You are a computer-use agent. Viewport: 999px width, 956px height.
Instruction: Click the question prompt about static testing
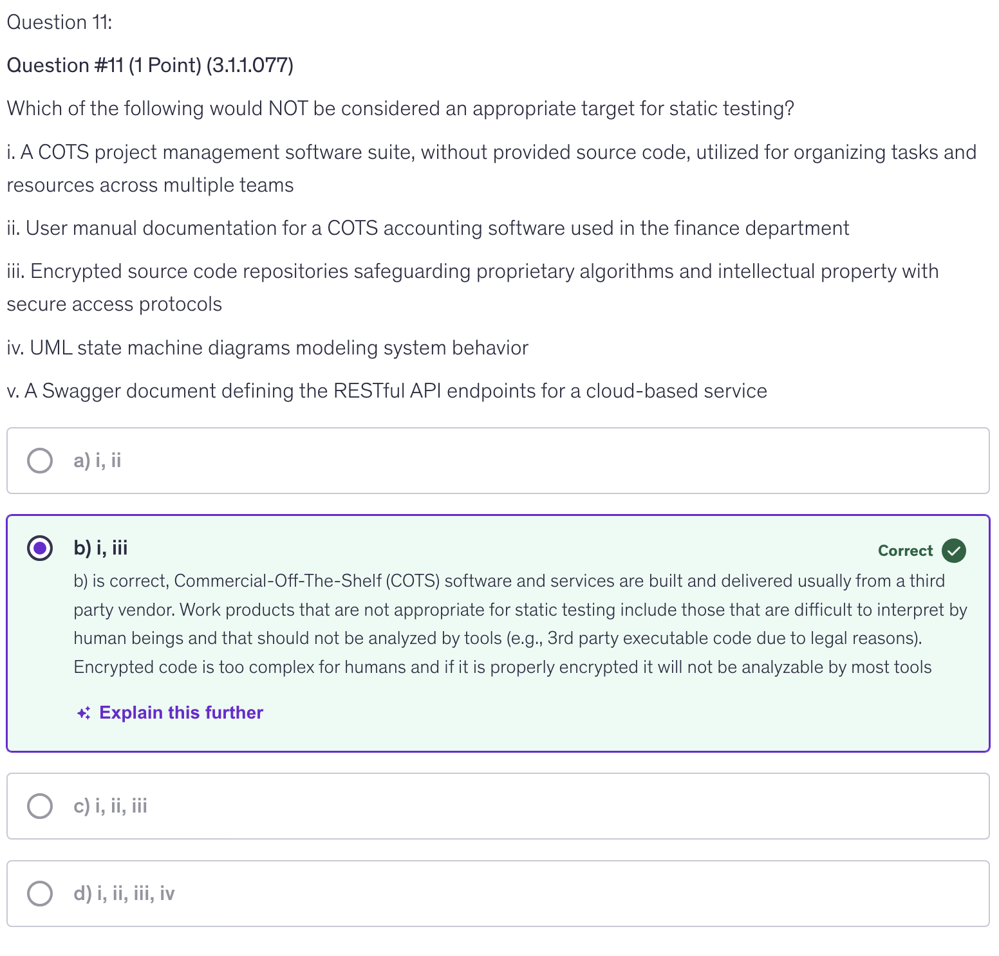(400, 109)
